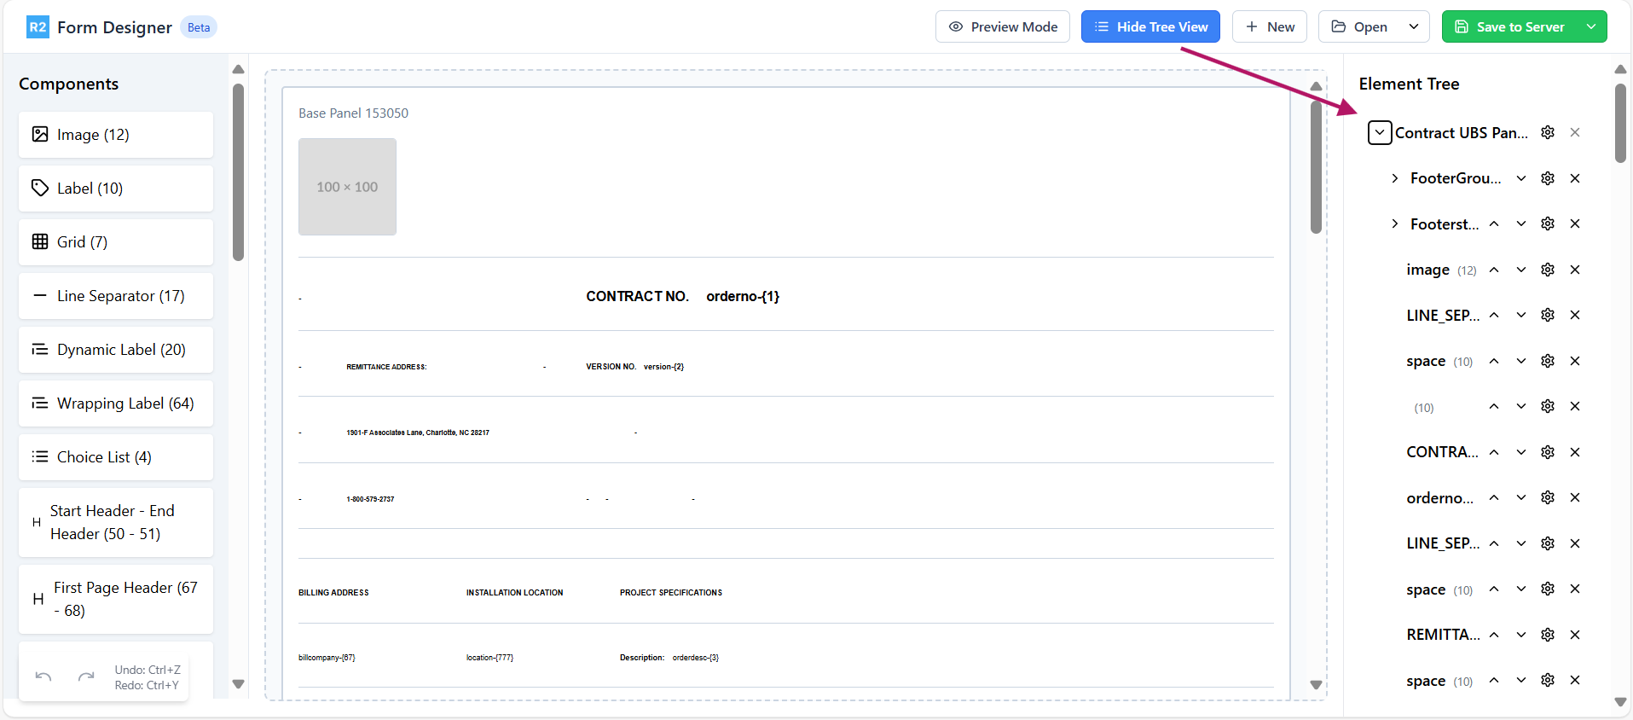Move CONTRA element up
The image size is (1633, 720).
(x=1494, y=452)
